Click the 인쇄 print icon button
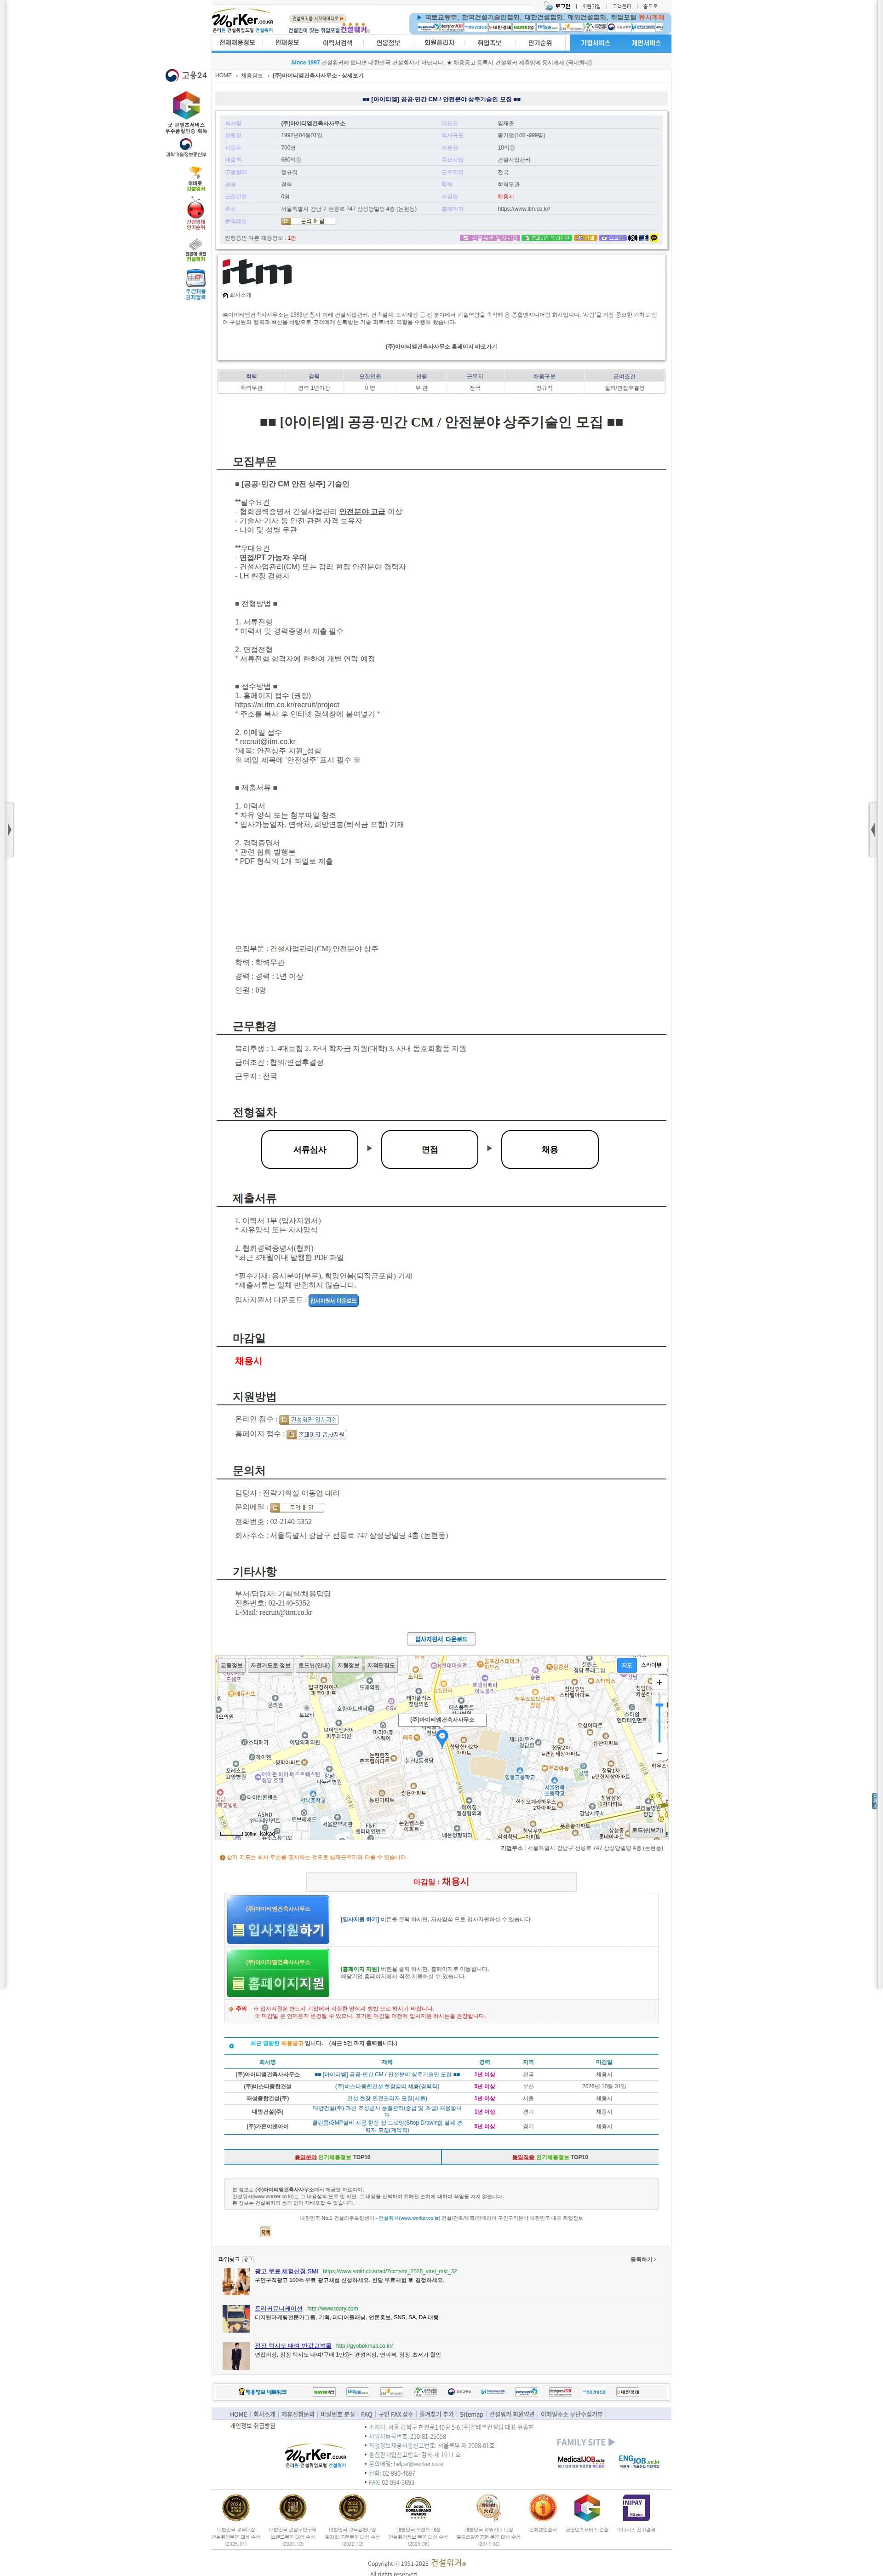This screenshot has width=883, height=2576. point(585,238)
